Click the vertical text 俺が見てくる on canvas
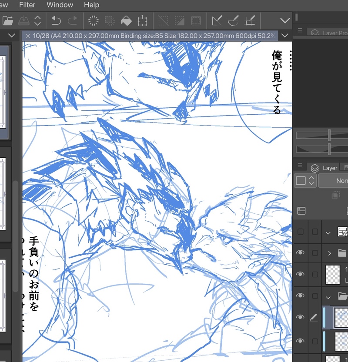Viewport: 348px width, 362px height. pos(277,83)
